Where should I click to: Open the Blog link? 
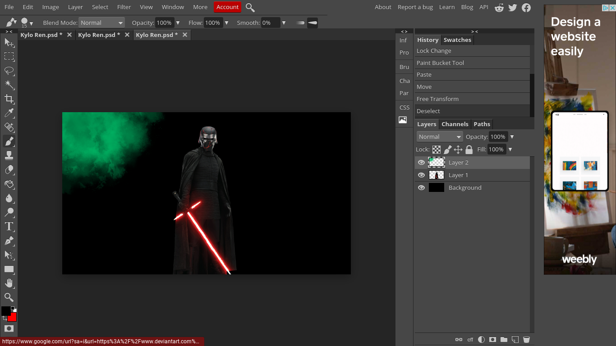pyautogui.click(x=467, y=7)
